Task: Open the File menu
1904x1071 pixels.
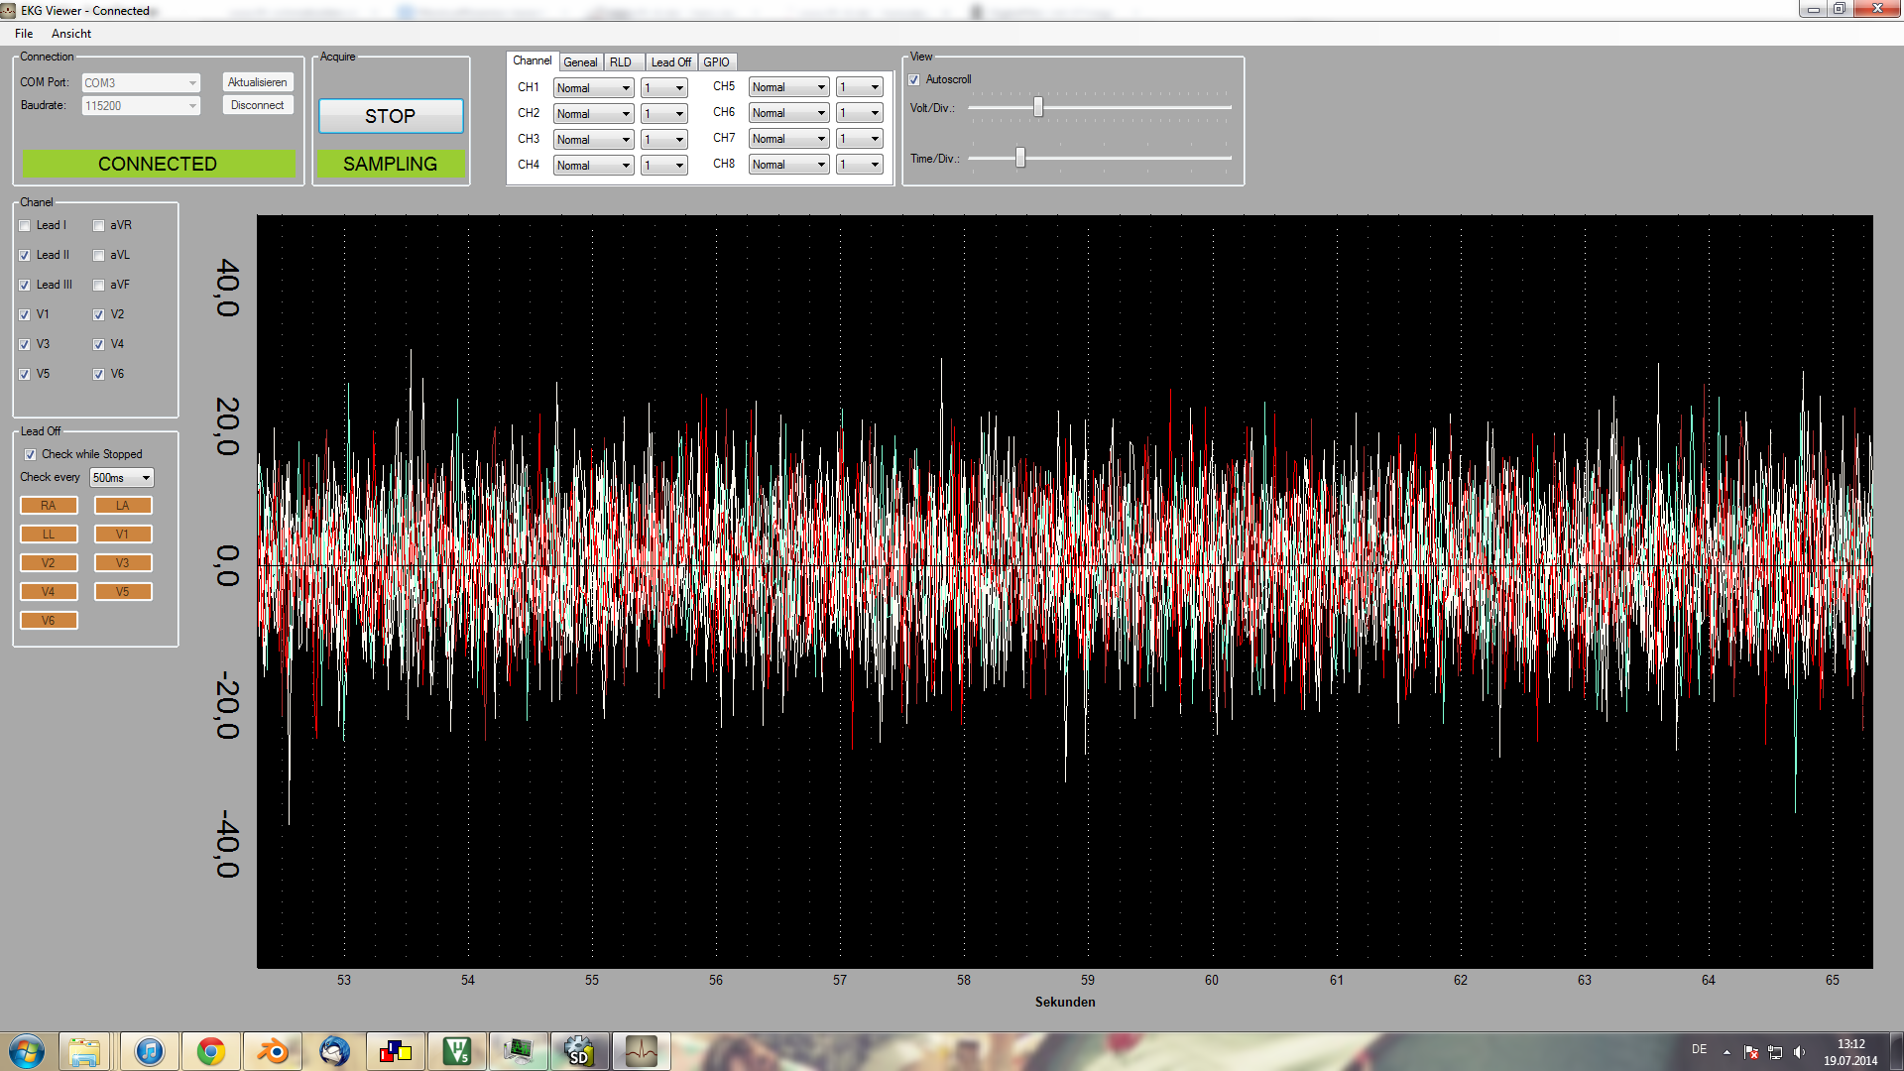Action: (x=24, y=34)
